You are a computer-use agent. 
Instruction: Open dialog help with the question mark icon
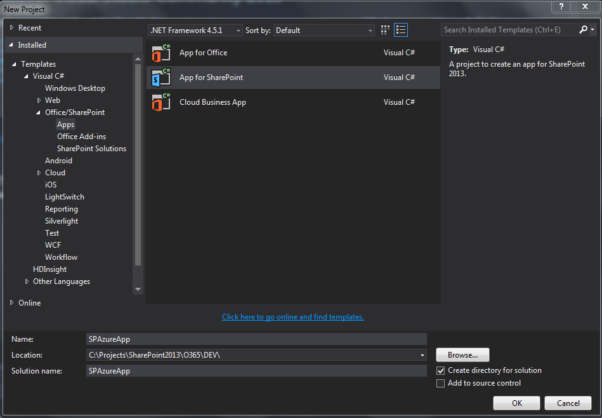coord(561,8)
